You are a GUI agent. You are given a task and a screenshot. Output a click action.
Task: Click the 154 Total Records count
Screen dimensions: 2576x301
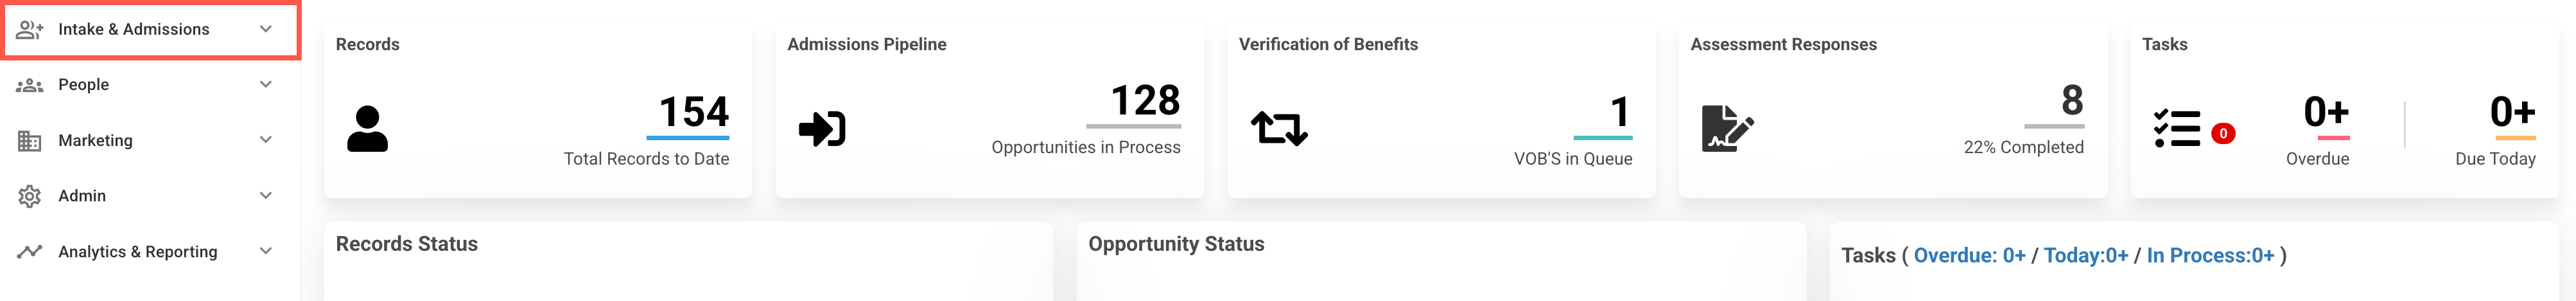pos(693,113)
